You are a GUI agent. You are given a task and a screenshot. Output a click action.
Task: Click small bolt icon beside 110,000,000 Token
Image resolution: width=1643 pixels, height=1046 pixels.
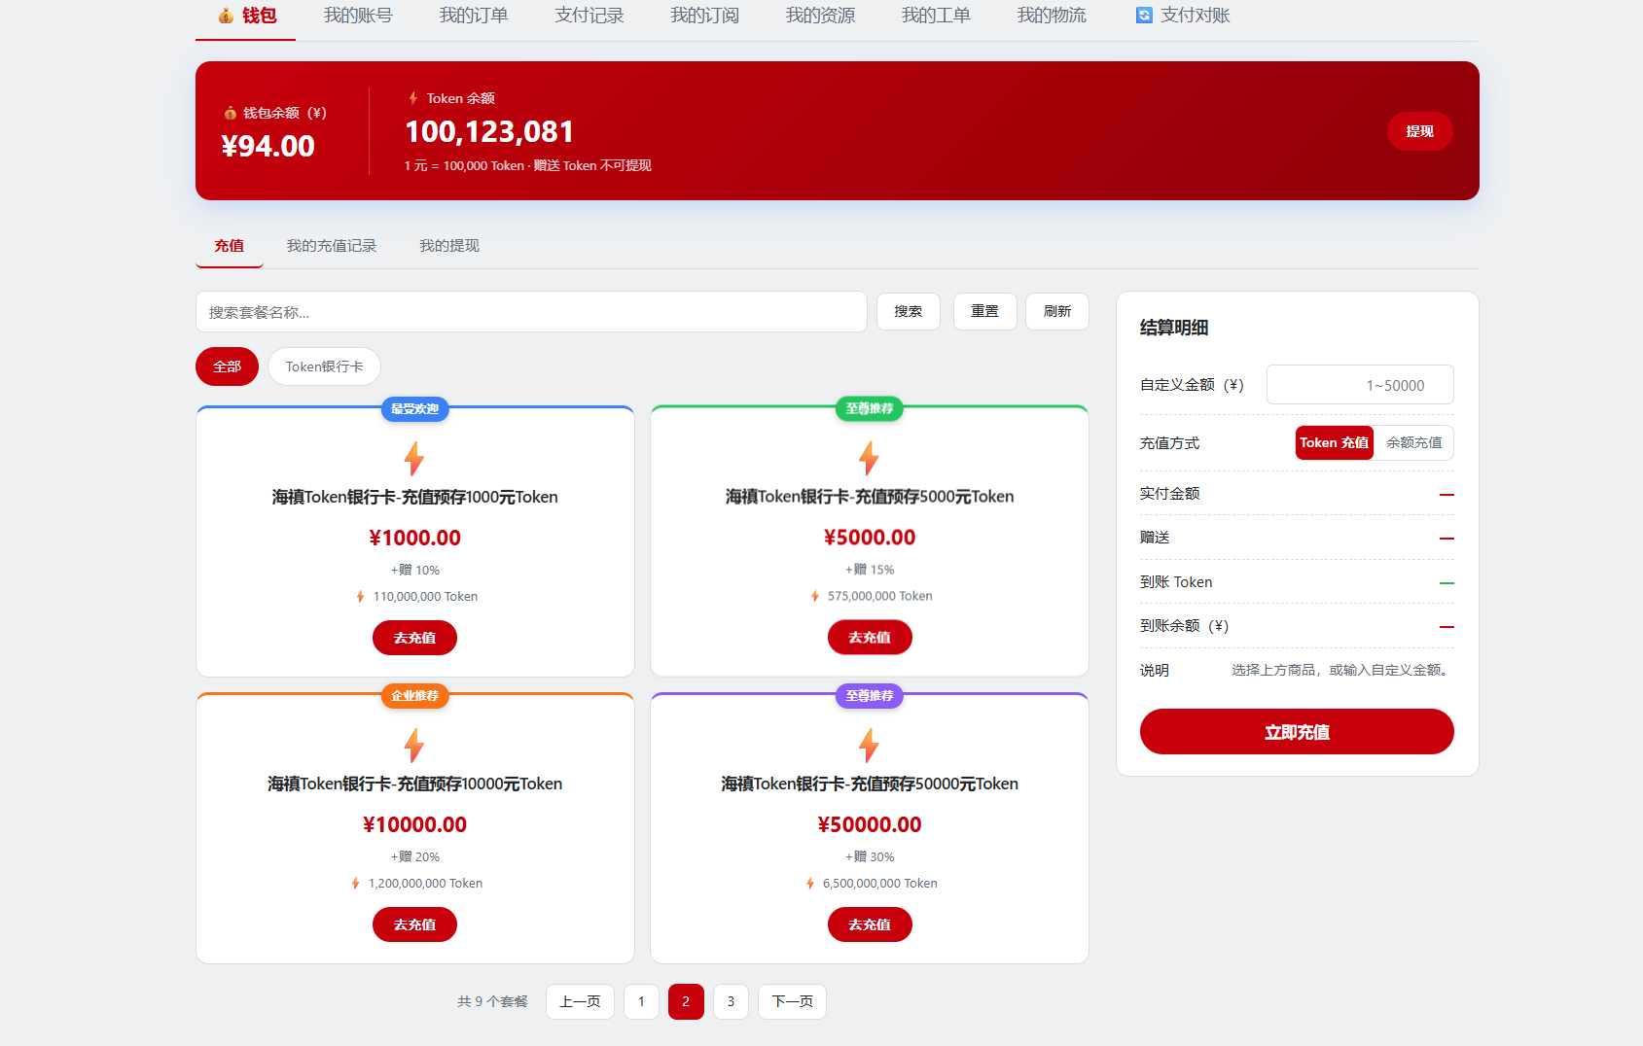pos(360,597)
